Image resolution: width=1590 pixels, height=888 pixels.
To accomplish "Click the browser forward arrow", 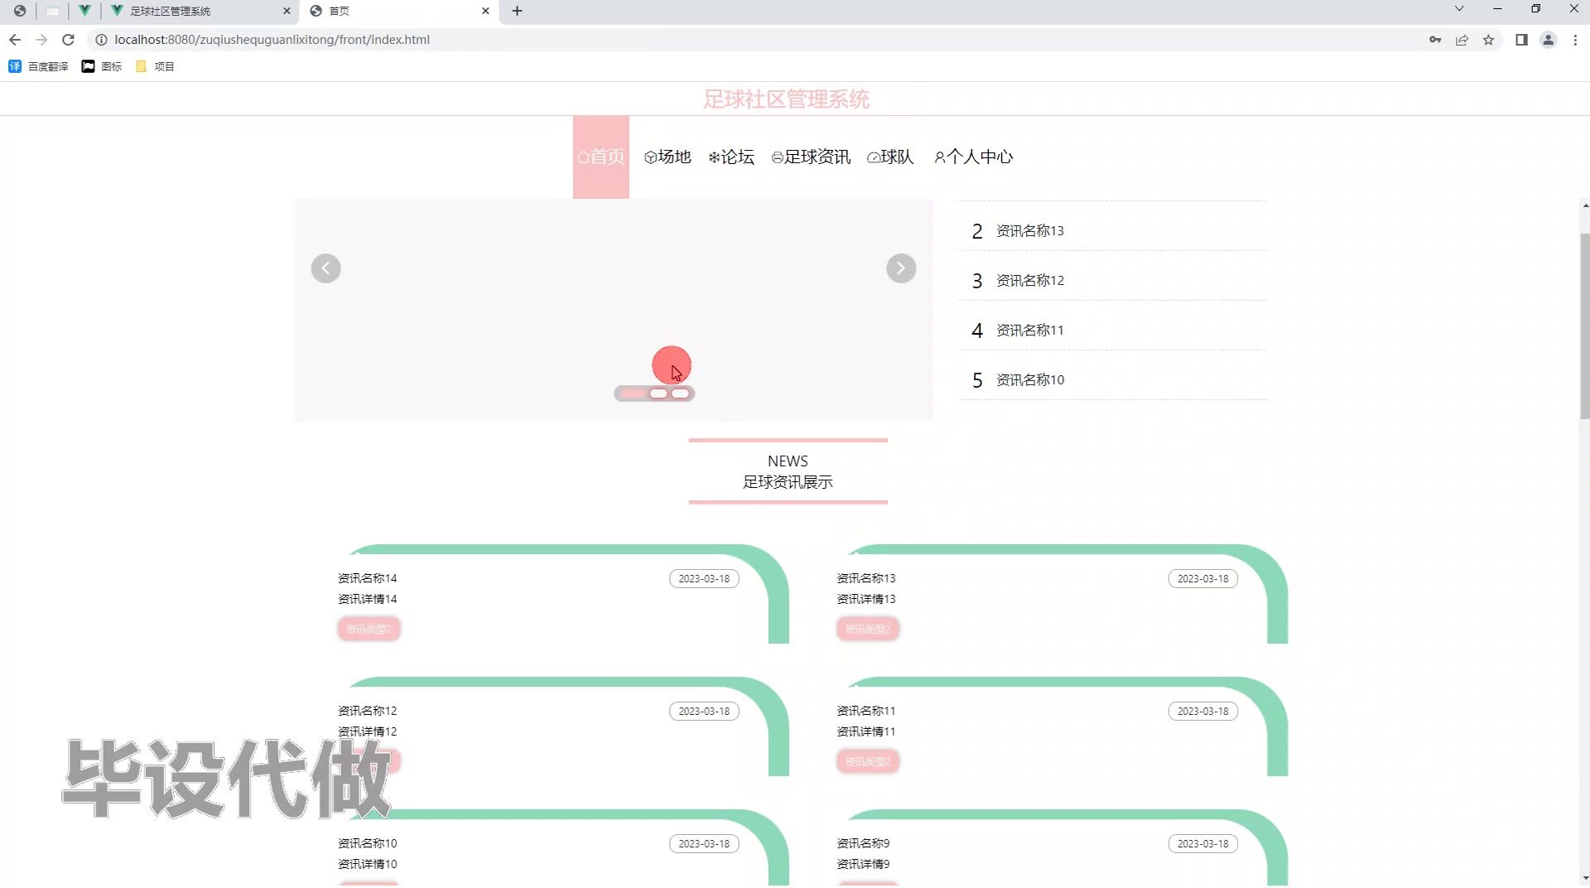I will [41, 40].
